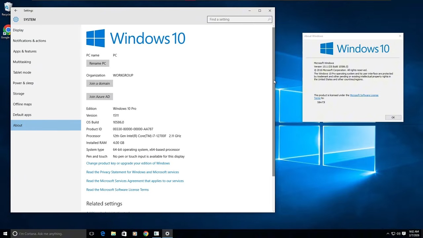Open the Store from the taskbar

coord(124,234)
